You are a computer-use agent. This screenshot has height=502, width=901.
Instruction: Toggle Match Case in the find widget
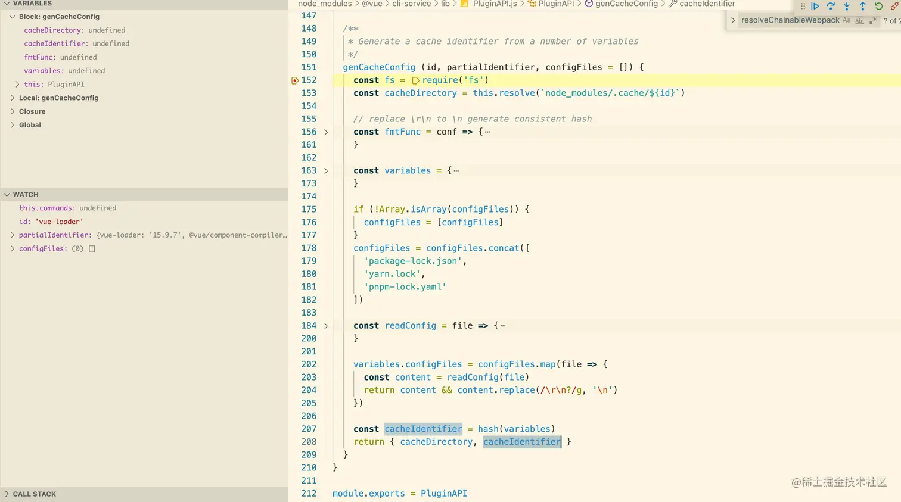(x=847, y=20)
